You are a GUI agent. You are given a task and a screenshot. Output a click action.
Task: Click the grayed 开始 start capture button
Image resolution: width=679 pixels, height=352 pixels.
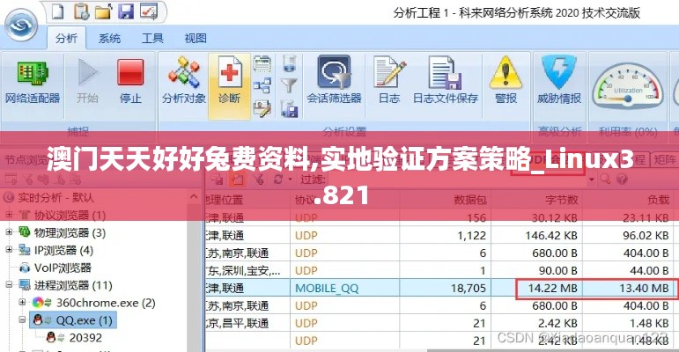point(88,83)
